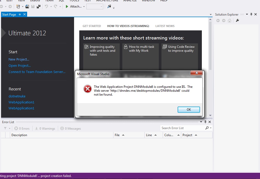The width and height of the screenshot is (260, 179).
Task: Open the DEBUG menu
Action: (35, 1)
